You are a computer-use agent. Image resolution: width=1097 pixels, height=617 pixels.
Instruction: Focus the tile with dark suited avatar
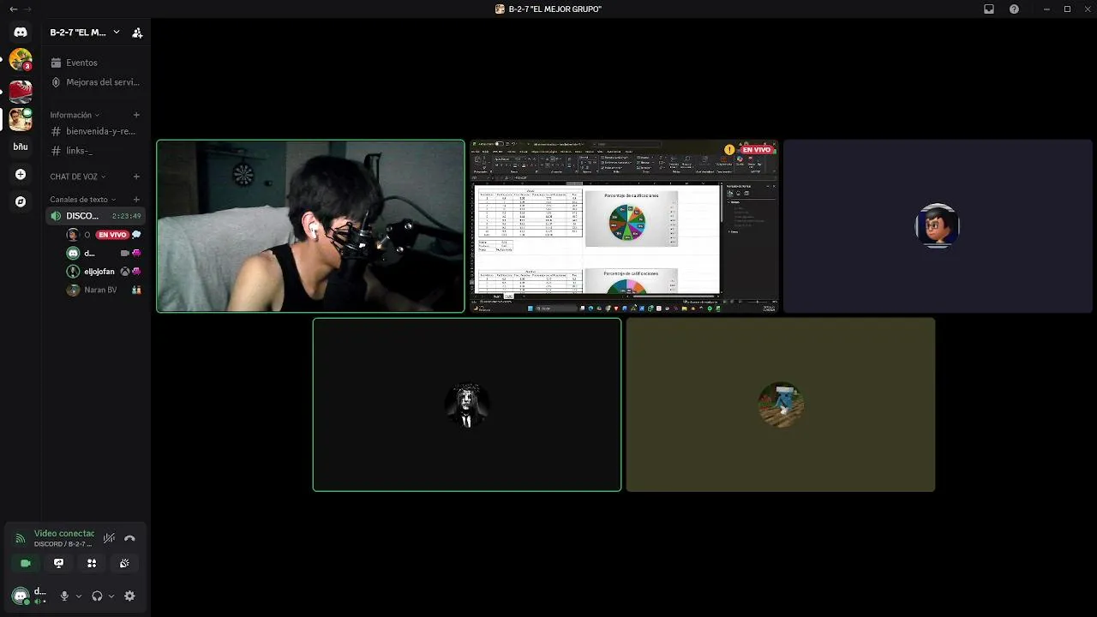(467, 404)
